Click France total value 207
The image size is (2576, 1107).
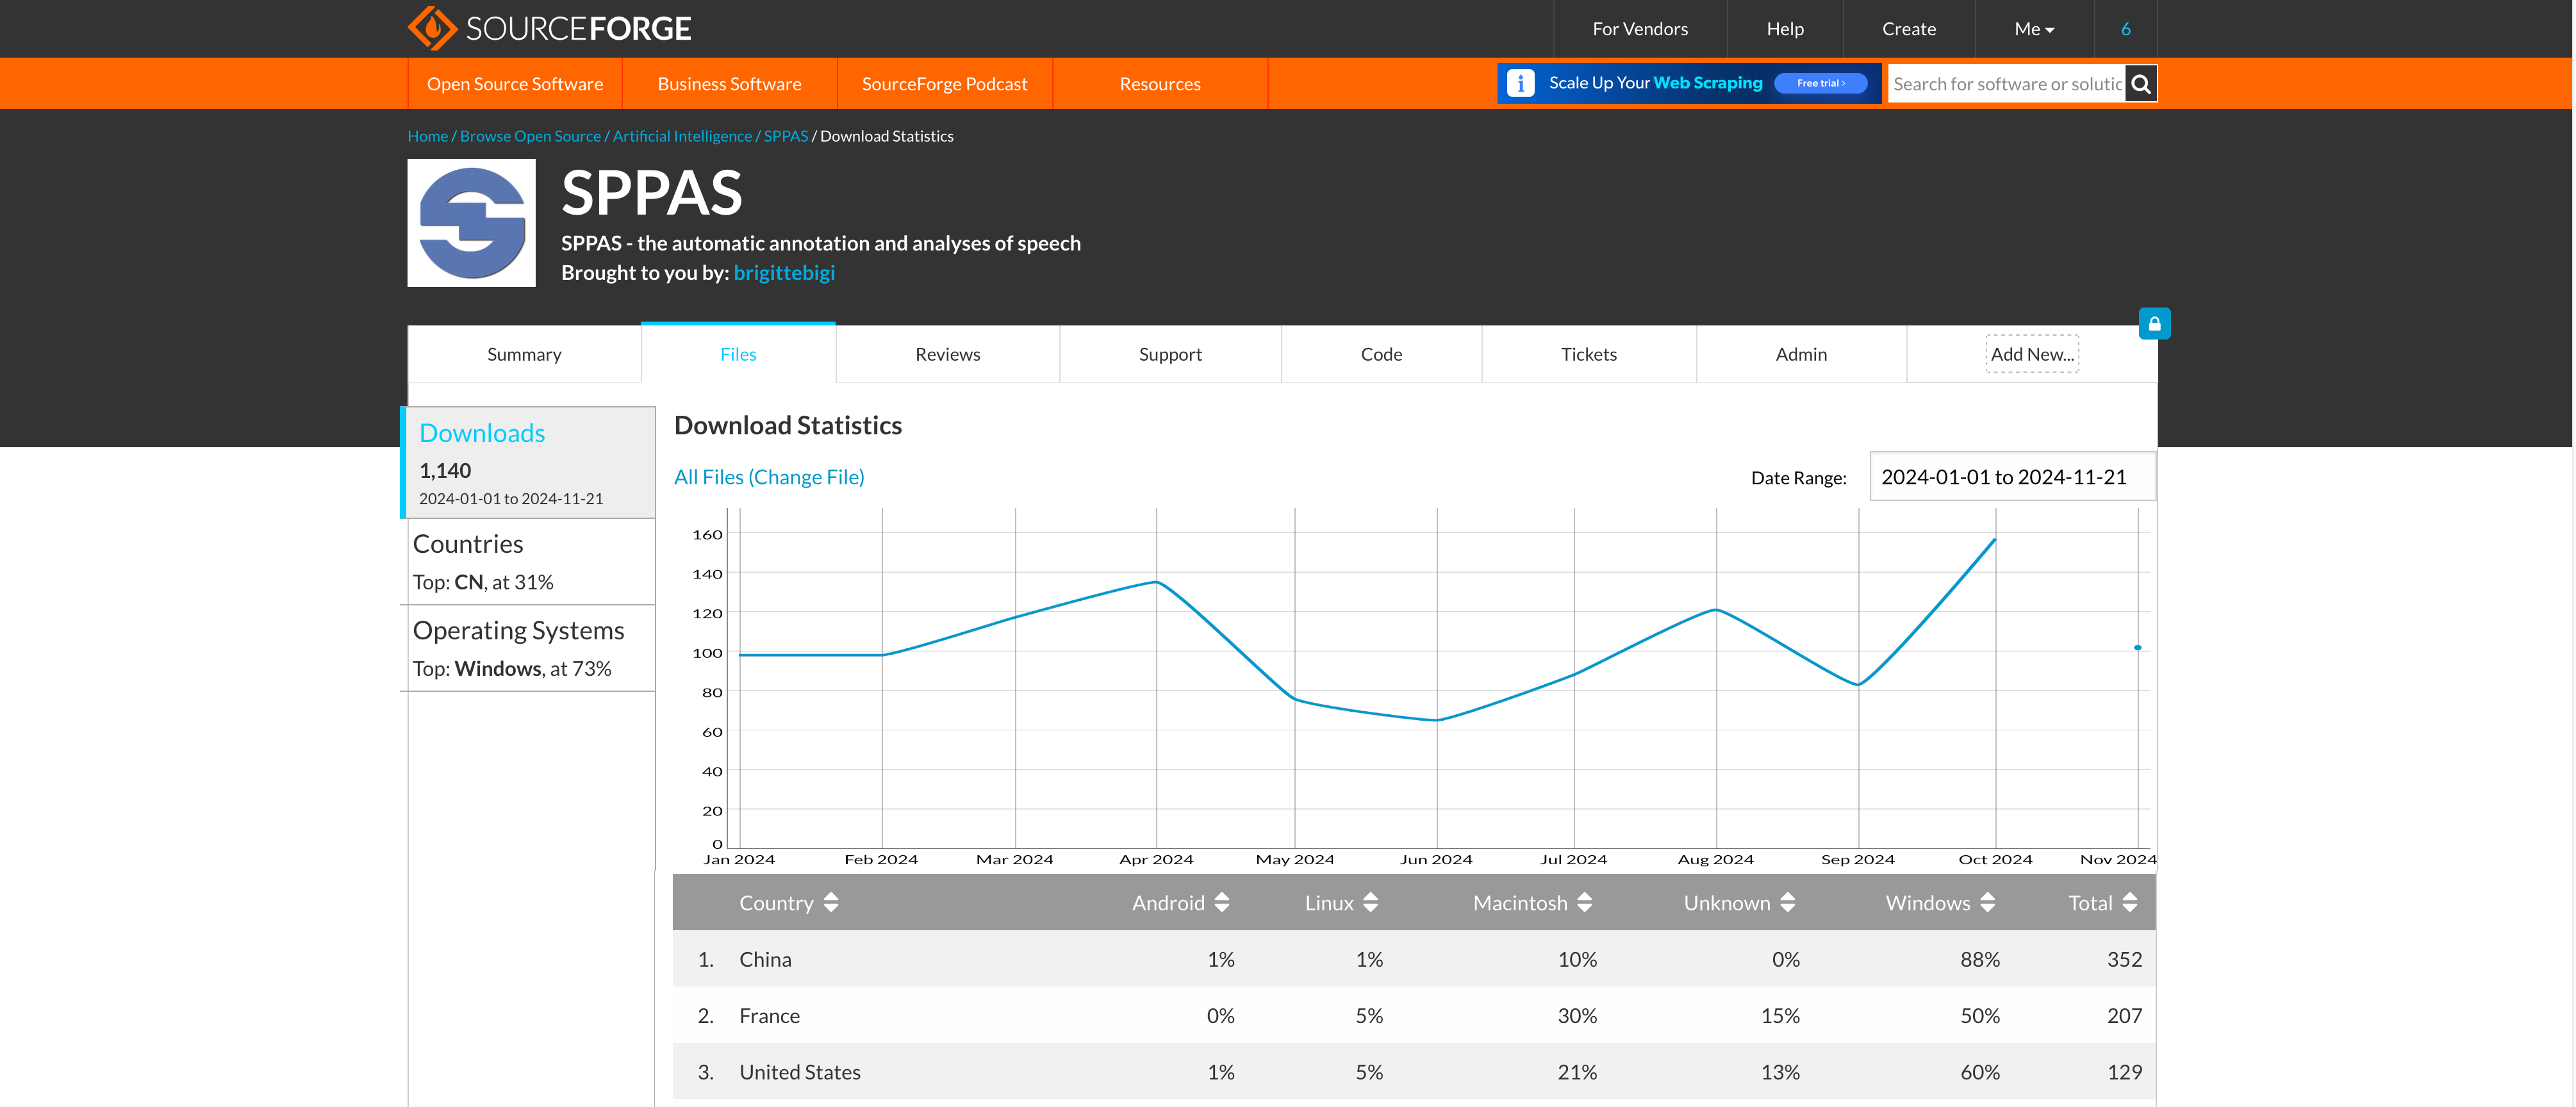[2124, 1016]
